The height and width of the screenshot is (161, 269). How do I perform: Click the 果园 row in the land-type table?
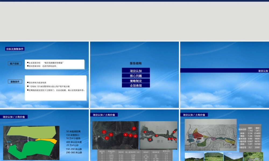point(250,136)
